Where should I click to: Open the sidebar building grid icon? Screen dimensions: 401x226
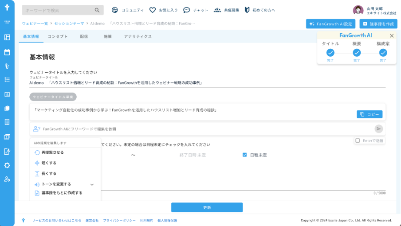(x=7, y=122)
